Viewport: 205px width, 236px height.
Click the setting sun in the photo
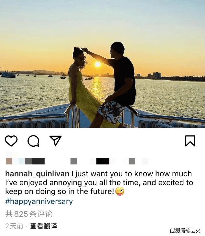(x=98, y=64)
